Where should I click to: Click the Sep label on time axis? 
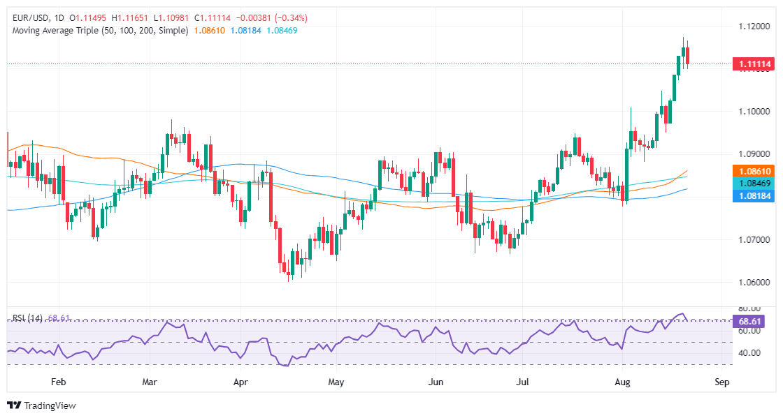click(x=722, y=382)
